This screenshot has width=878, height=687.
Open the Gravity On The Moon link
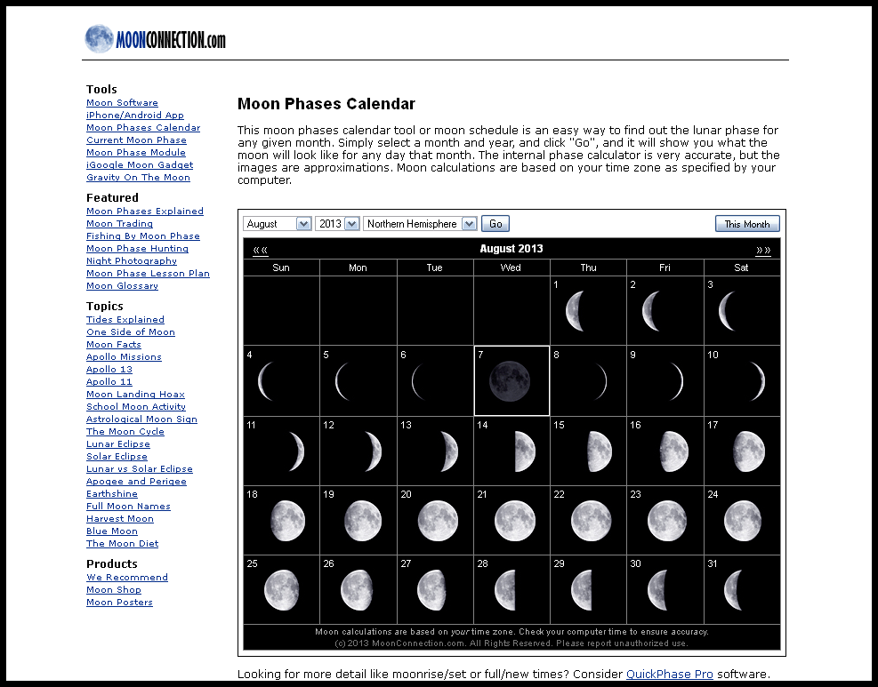pos(138,178)
